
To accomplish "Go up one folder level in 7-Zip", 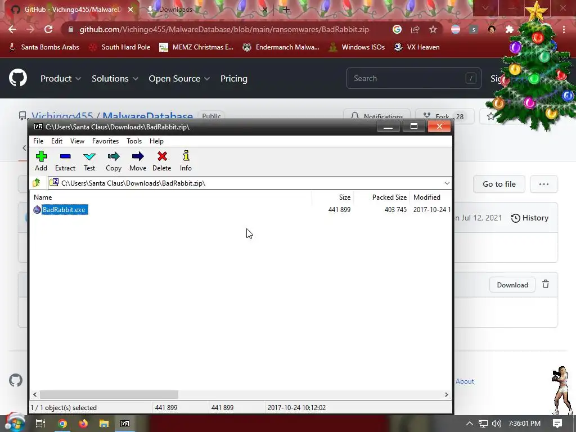I will 37,183.
